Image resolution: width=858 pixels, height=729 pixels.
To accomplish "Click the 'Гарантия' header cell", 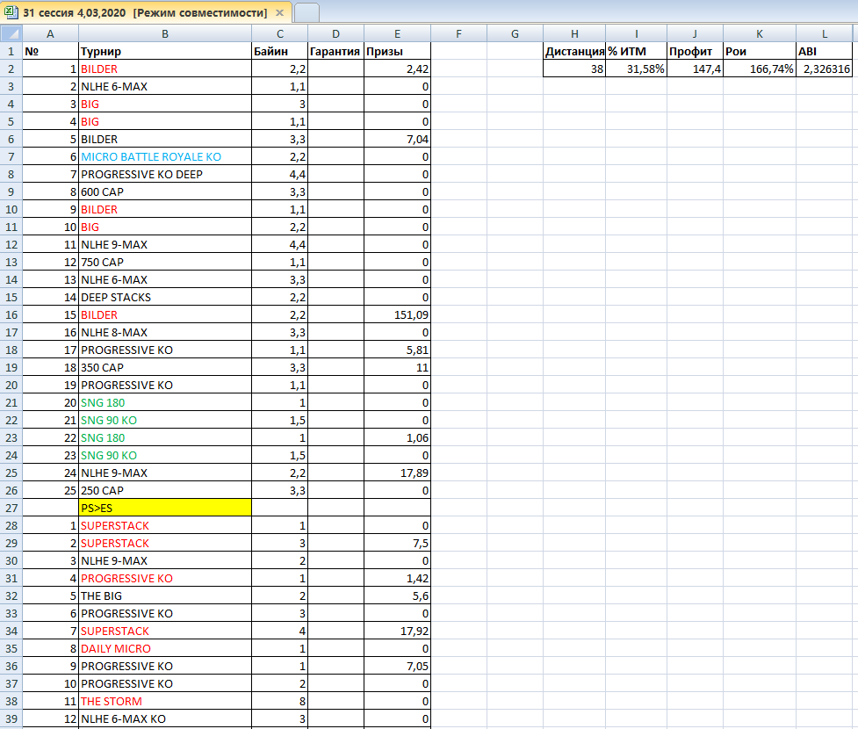I will (336, 52).
